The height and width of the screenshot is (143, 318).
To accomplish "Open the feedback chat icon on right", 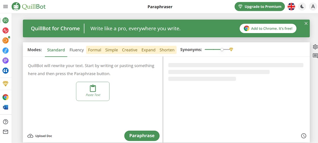I will click(x=315, y=56).
